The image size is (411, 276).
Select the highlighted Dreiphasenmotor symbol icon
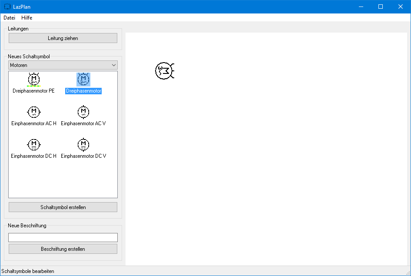point(83,79)
